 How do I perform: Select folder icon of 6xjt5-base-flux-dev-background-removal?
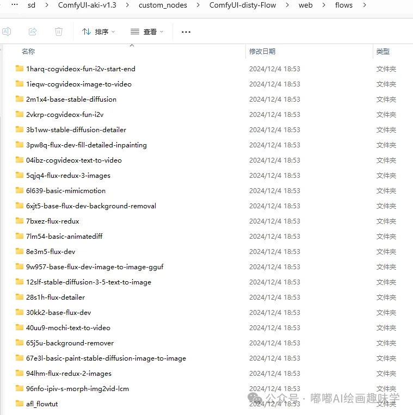[x=20, y=206]
